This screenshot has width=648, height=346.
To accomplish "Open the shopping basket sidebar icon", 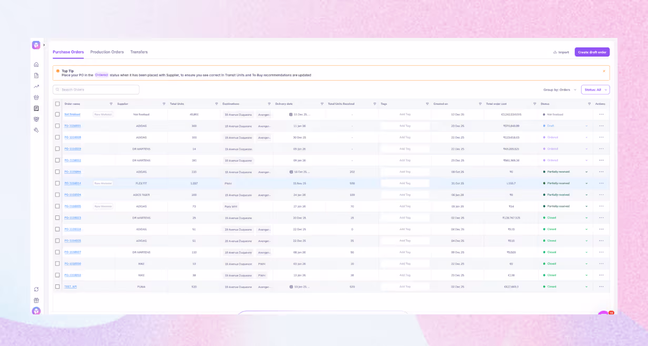I will pyautogui.click(x=36, y=97).
